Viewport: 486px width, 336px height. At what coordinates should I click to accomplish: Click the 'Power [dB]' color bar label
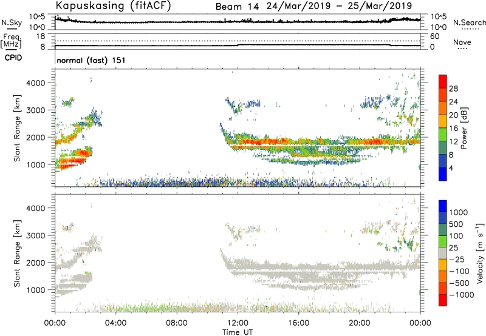click(464, 128)
